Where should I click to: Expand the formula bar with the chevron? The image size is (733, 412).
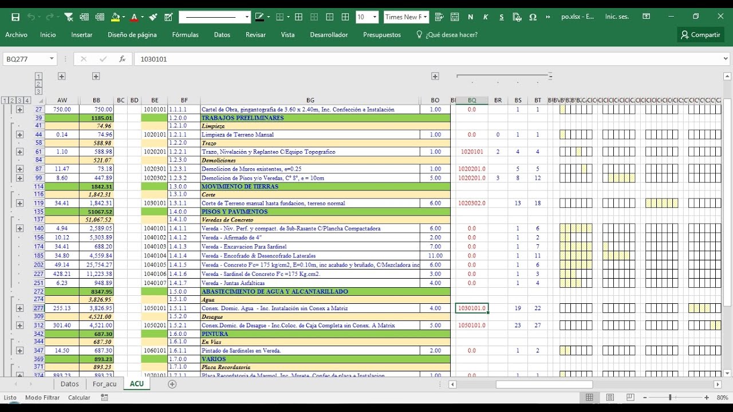click(x=726, y=59)
